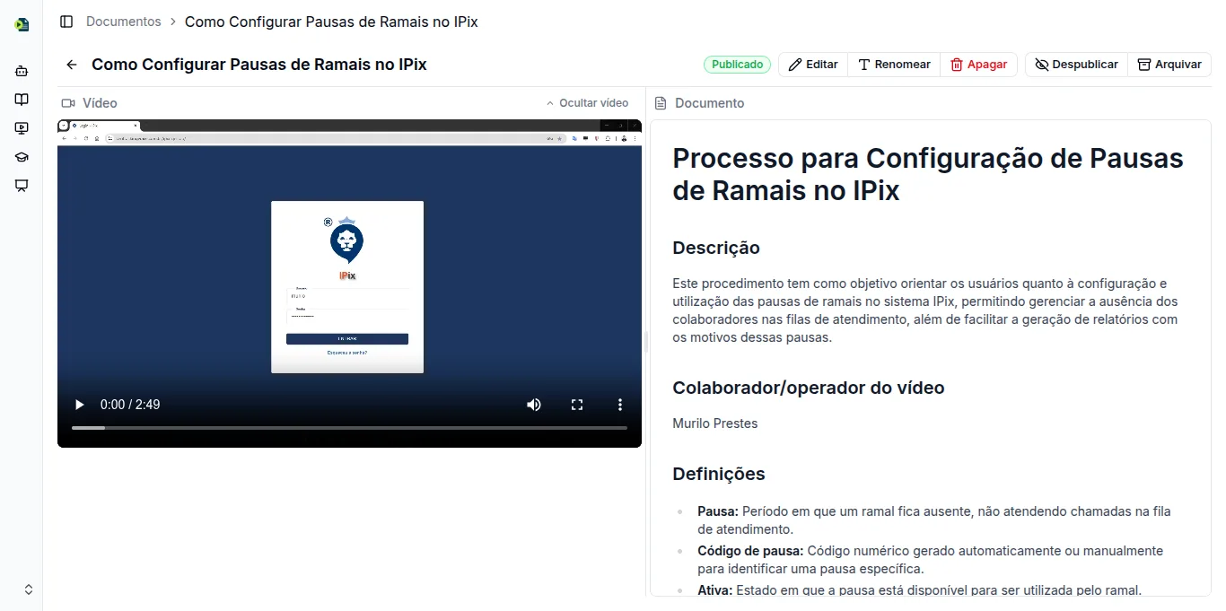Select the video tutorials screen icon
Image resolution: width=1226 pixels, height=611 pixels.
click(21, 127)
